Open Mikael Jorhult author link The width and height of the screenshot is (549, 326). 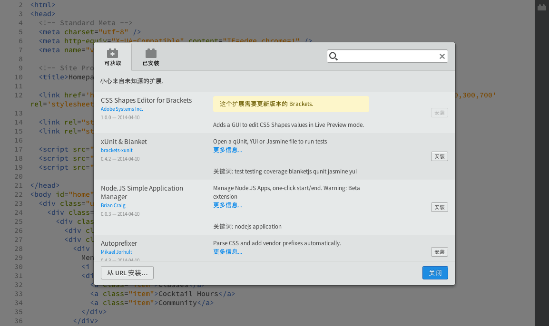[117, 252]
